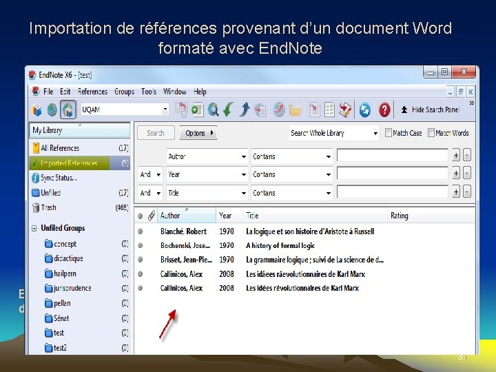Switch to Online Search Mode globe icon
Image resolution: width=496 pixels, height=372 pixels.
[52, 110]
